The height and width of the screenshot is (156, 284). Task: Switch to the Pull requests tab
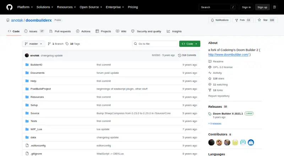point(60,31)
